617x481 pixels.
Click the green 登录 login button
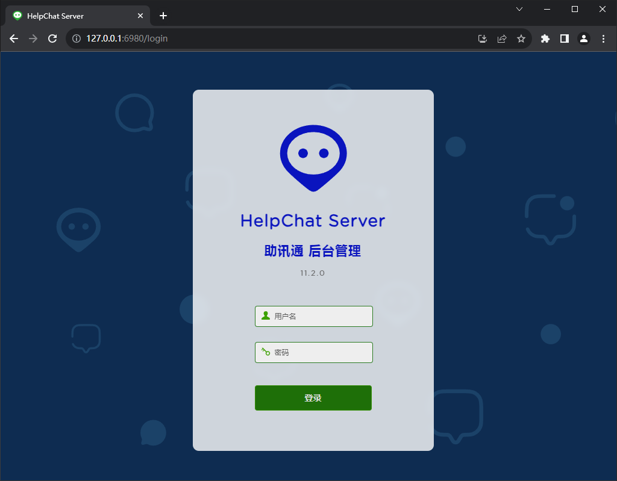313,397
